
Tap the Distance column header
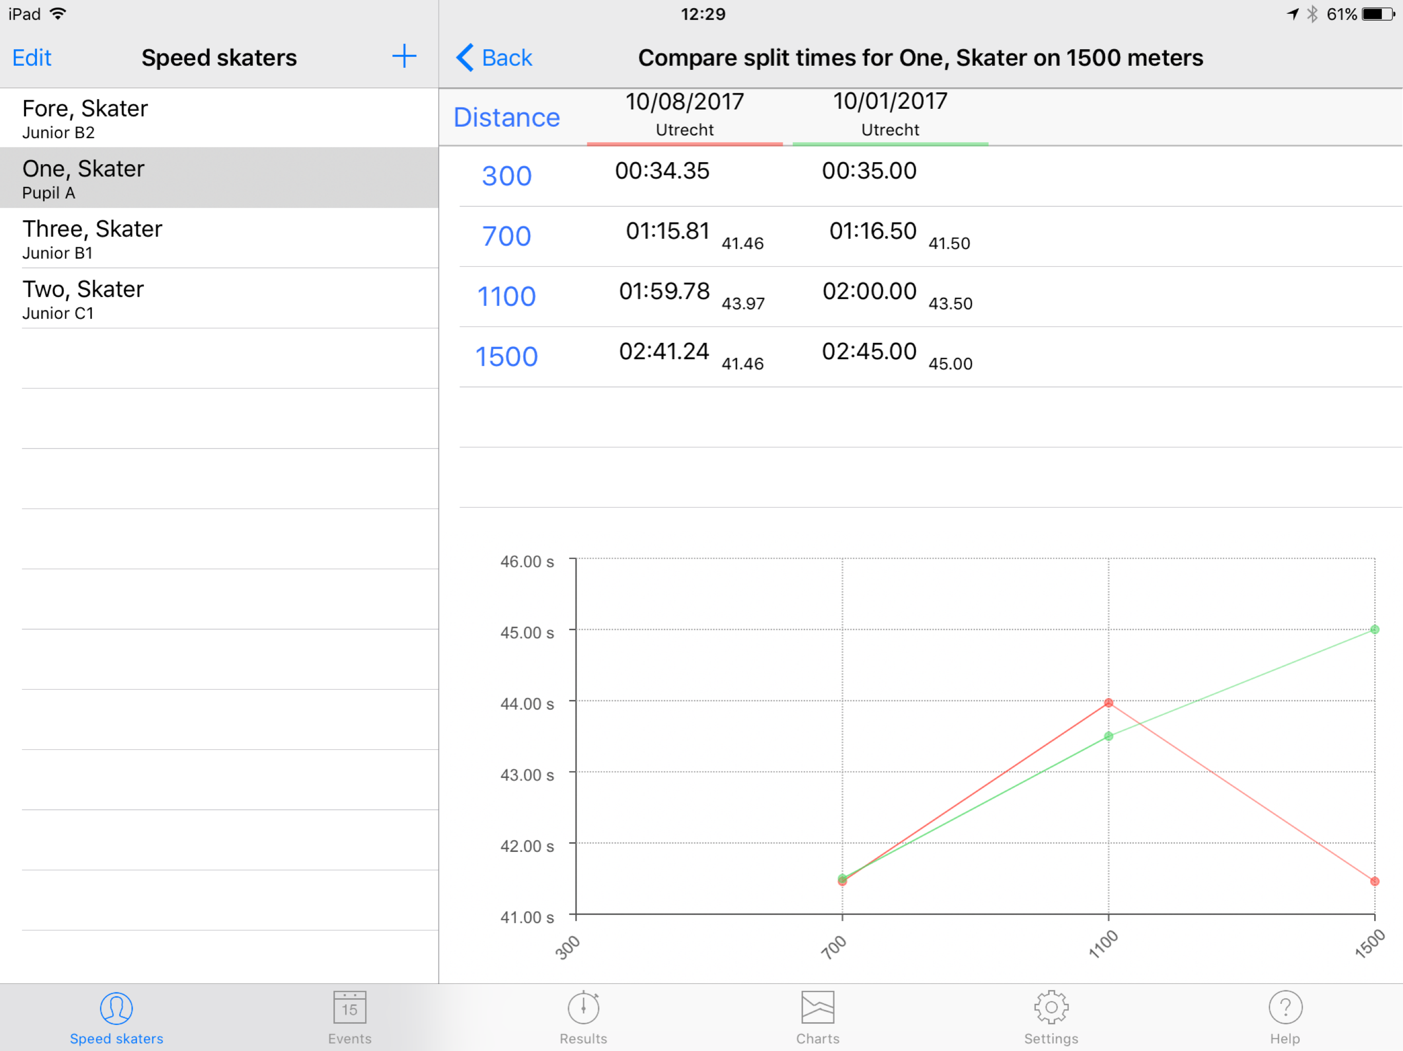506,118
